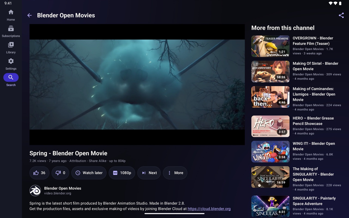This screenshot has width=349, height=218.
Task: Open the Library section
Action: click(x=11, y=48)
